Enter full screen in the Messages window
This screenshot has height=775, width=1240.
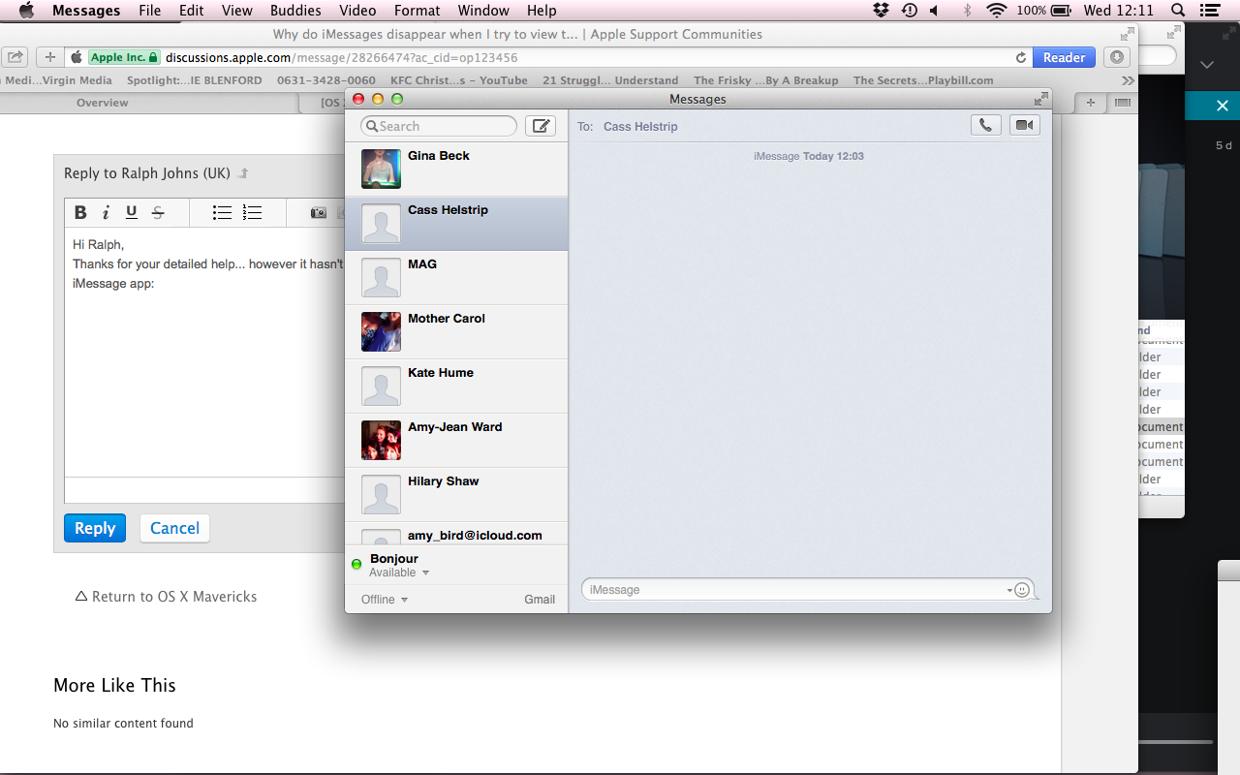pyautogui.click(x=1040, y=99)
